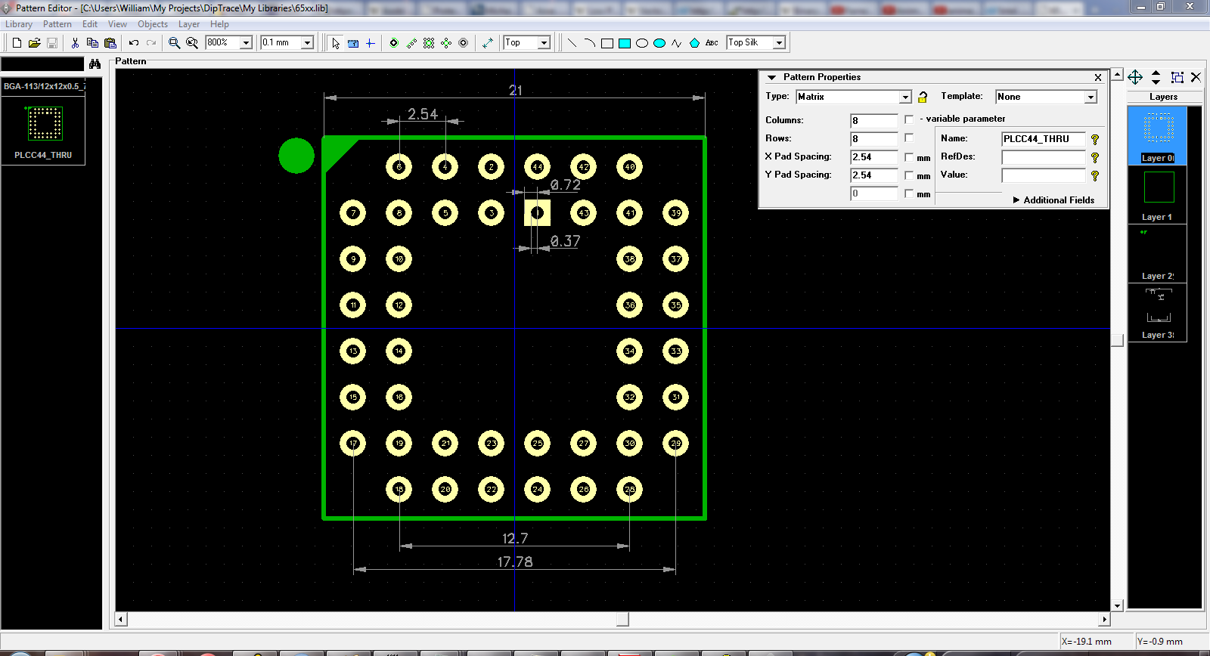Viewport: 1210px width, 656px height.
Task: Choose the filled Rectangle drawing tool
Action: pos(625,43)
